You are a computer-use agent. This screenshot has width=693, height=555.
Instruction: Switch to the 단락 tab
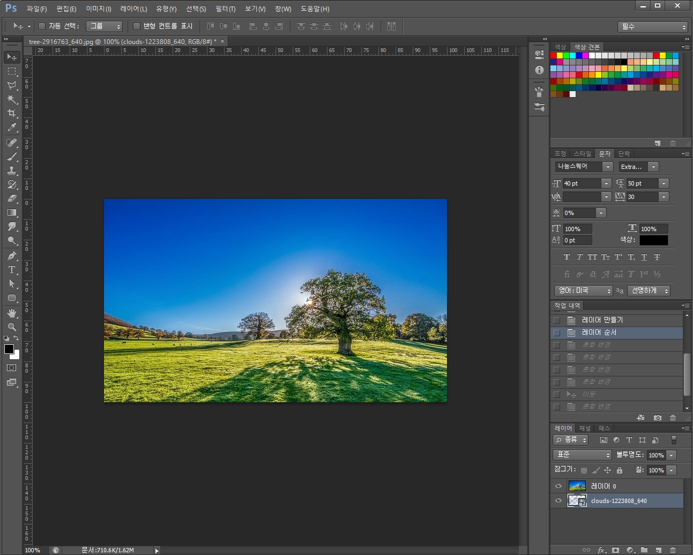click(x=624, y=154)
